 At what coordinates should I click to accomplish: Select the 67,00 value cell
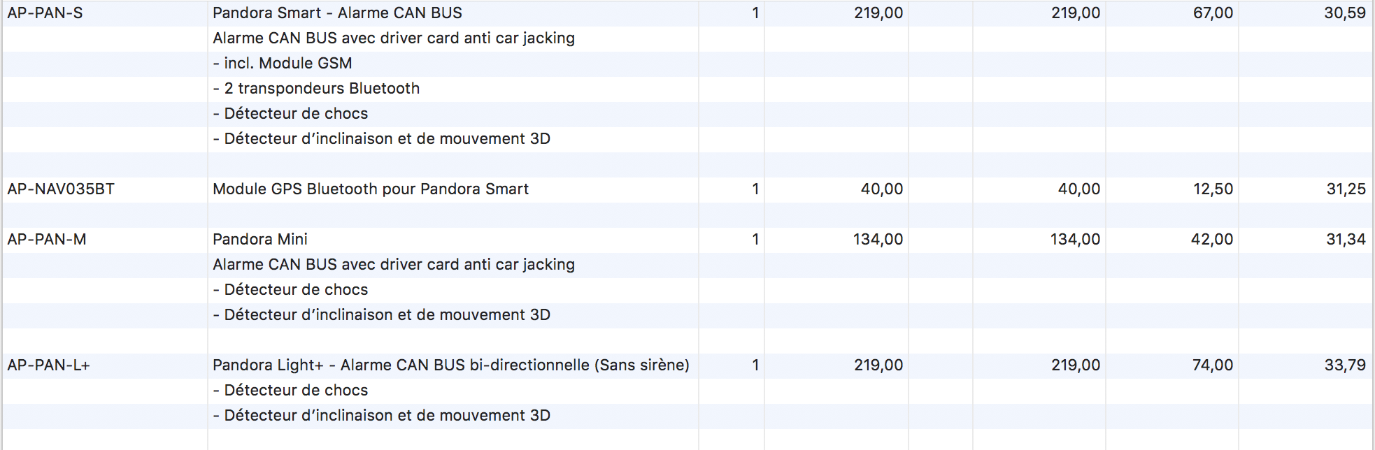(x=1213, y=13)
